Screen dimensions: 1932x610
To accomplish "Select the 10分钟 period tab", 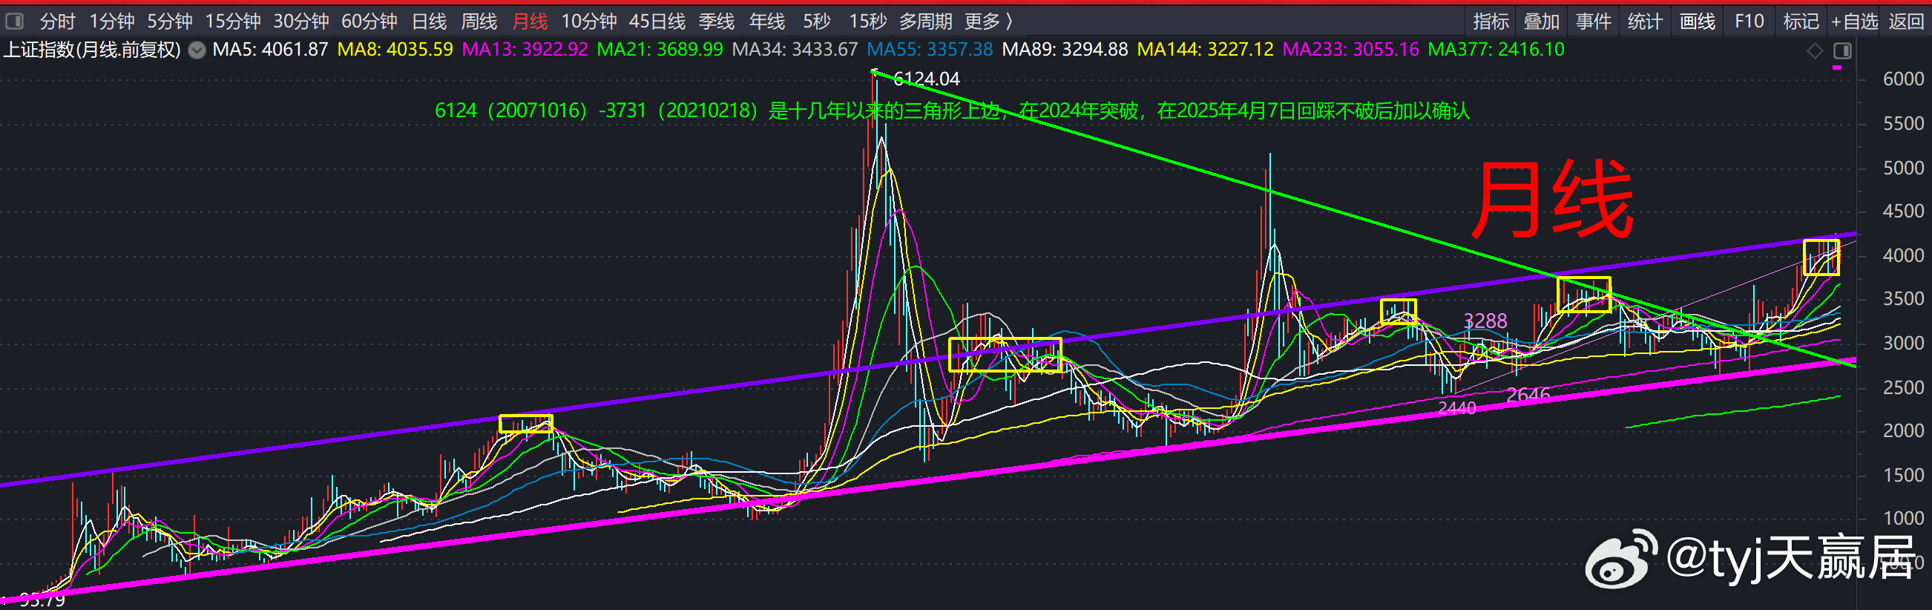I will pos(589,21).
